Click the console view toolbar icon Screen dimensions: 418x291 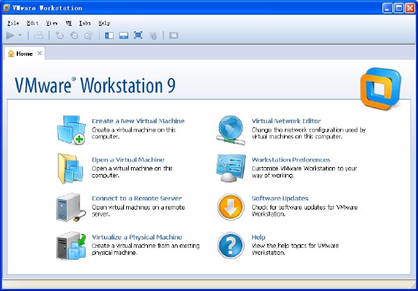coord(173,36)
